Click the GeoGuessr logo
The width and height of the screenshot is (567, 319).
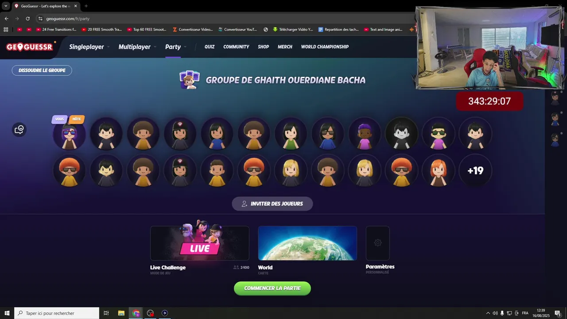click(x=30, y=47)
